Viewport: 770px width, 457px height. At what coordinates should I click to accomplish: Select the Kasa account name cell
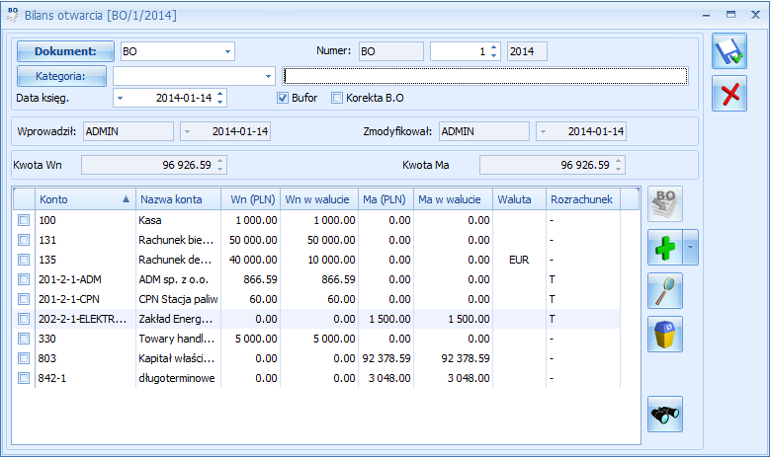tap(178, 220)
